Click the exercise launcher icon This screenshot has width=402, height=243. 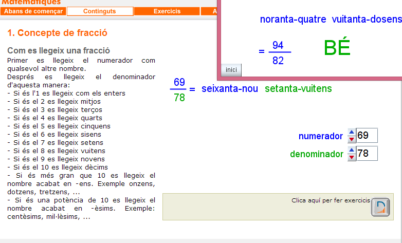pos(380,207)
